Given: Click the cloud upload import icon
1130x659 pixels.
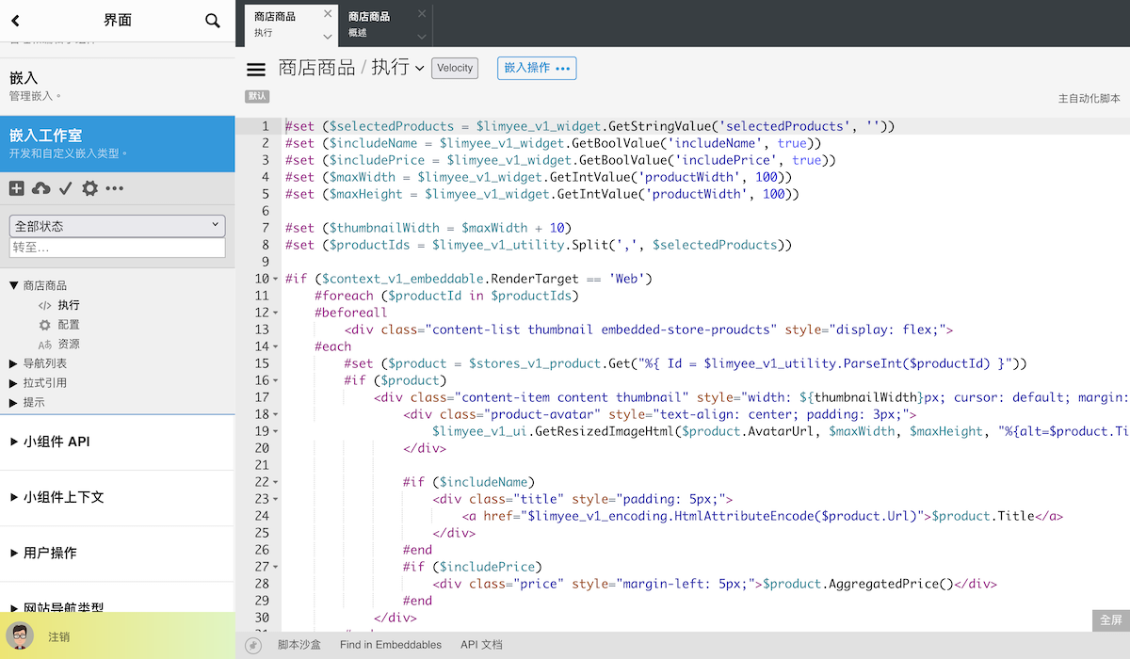Looking at the screenshot, I should pyautogui.click(x=41, y=189).
